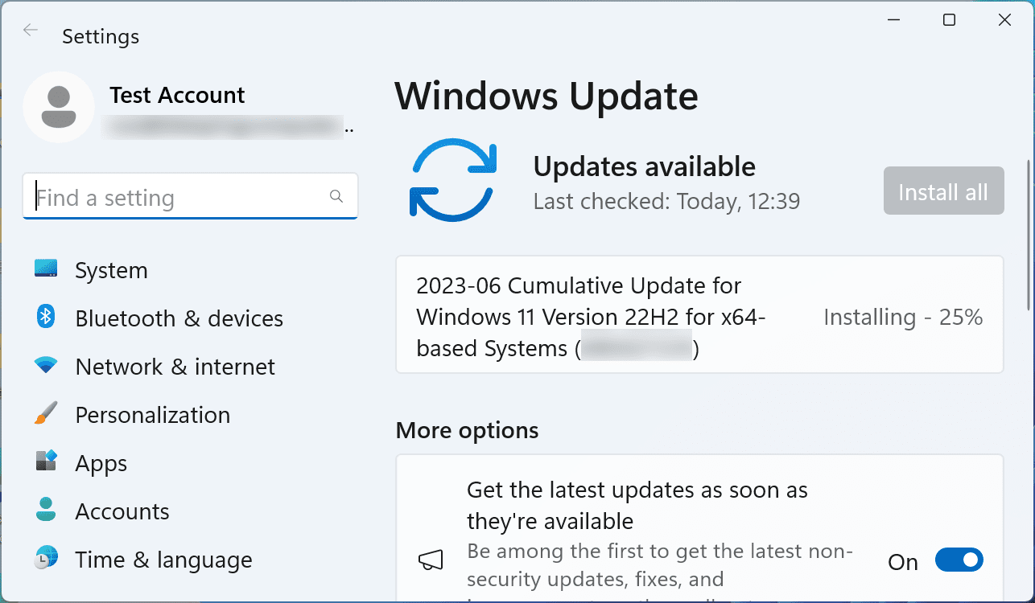Click the megaphone announcement icon

coord(431,560)
